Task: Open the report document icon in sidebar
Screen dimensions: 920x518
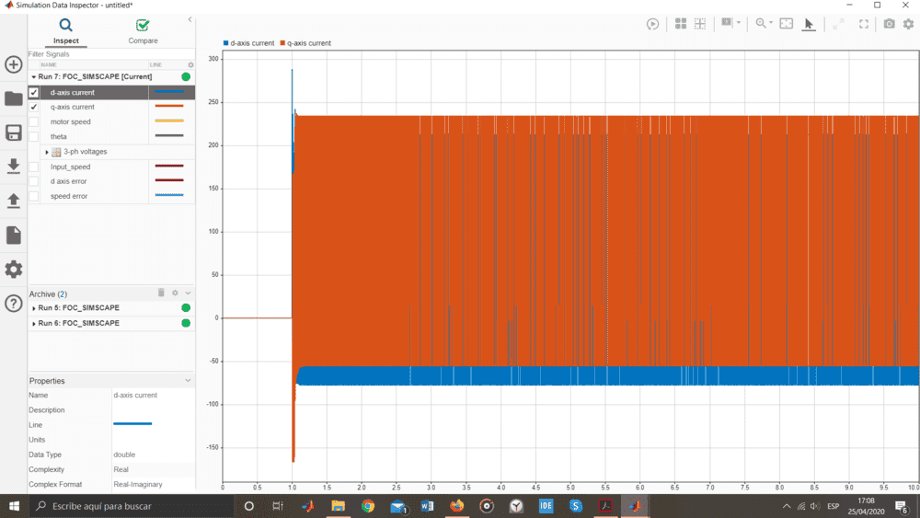Action: (x=14, y=236)
